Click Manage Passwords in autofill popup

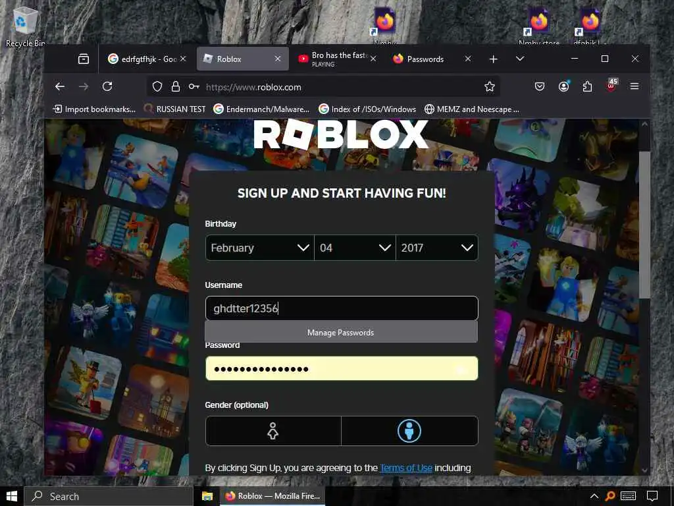341,332
